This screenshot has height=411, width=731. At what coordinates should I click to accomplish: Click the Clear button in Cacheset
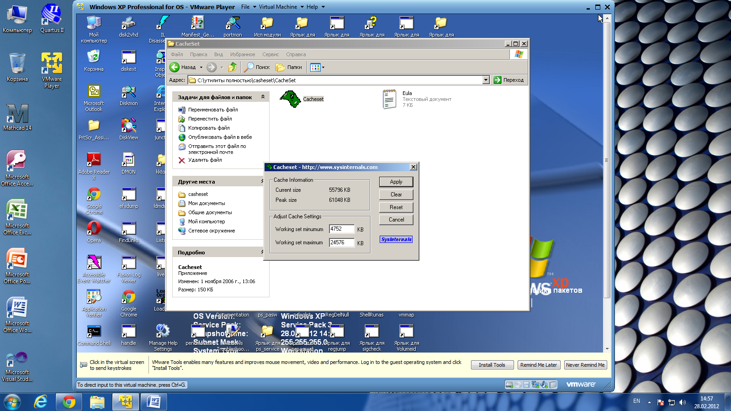[396, 195]
